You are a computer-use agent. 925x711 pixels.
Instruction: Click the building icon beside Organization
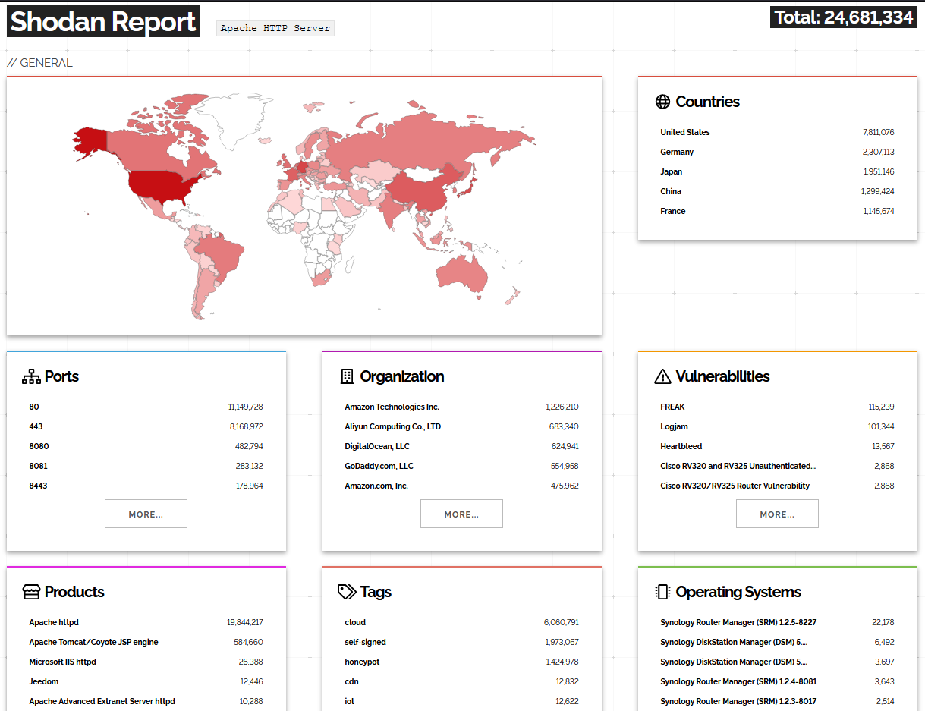click(347, 376)
